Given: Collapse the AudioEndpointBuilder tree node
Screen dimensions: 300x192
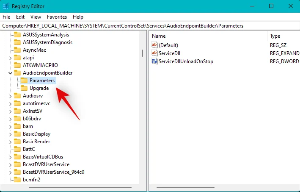Looking at the screenshot, I should tap(11, 73).
